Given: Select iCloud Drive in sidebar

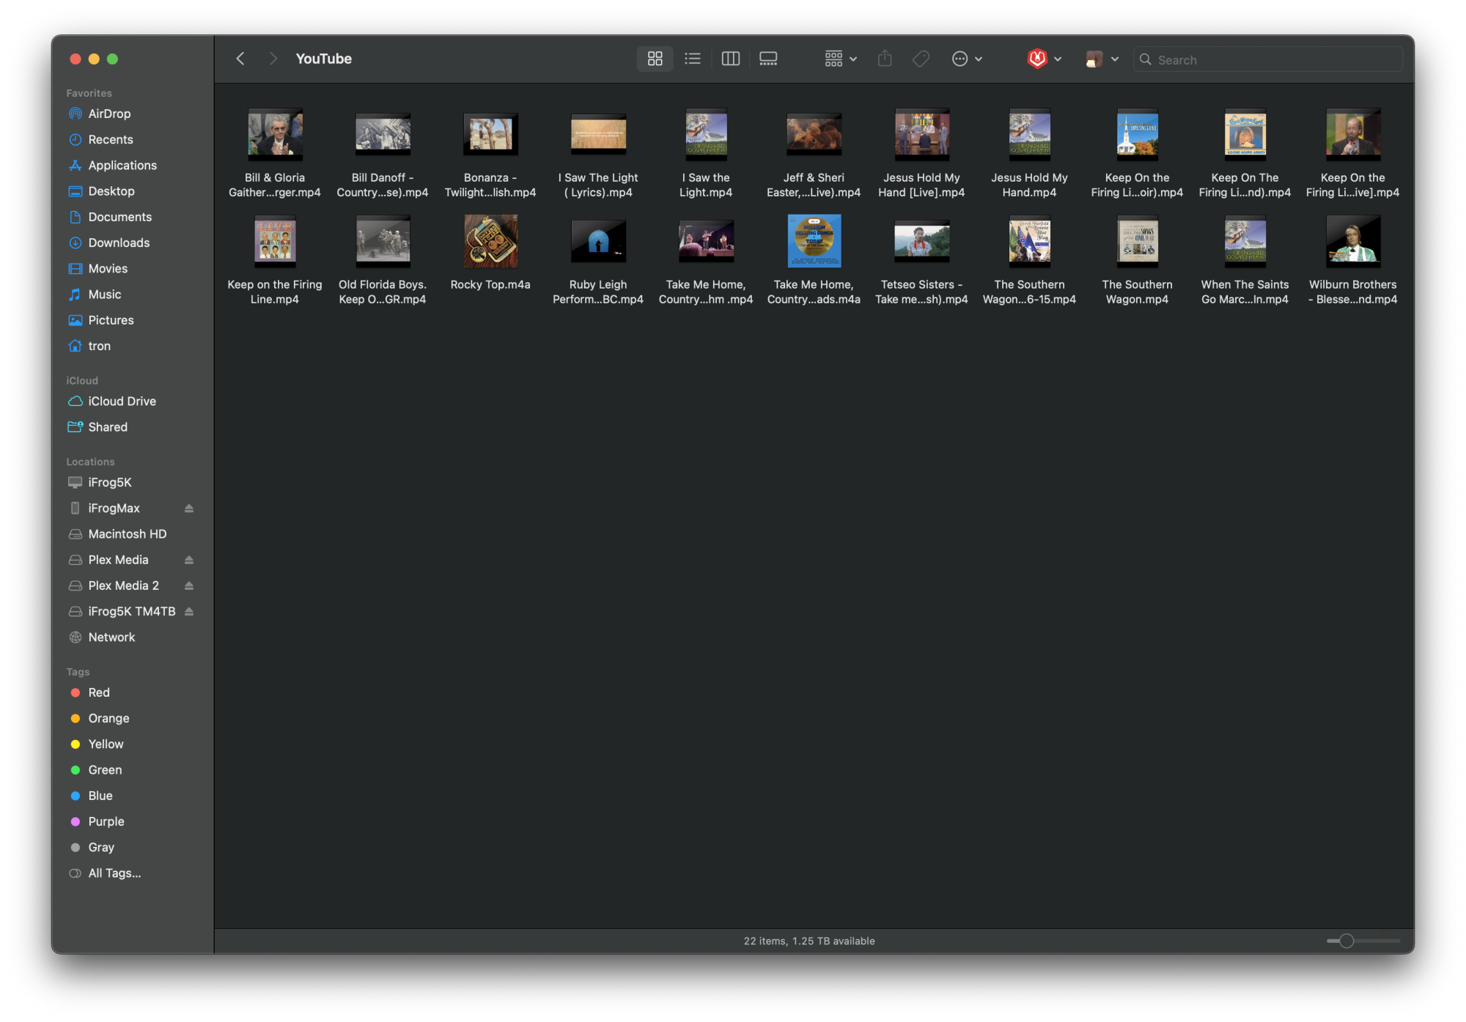Looking at the screenshot, I should tap(122, 401).
